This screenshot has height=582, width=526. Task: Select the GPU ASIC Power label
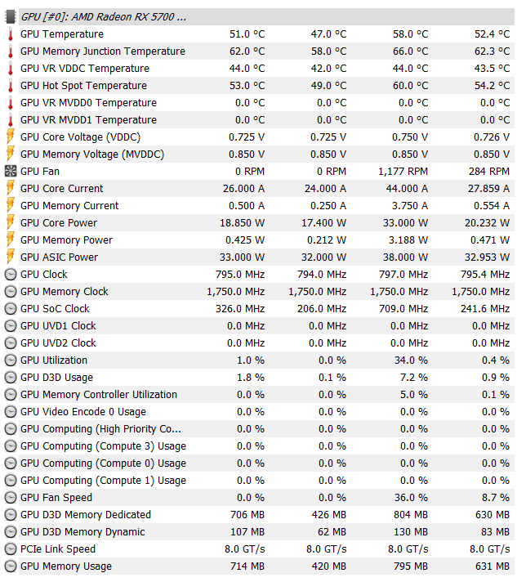click(x=60, y=257)
